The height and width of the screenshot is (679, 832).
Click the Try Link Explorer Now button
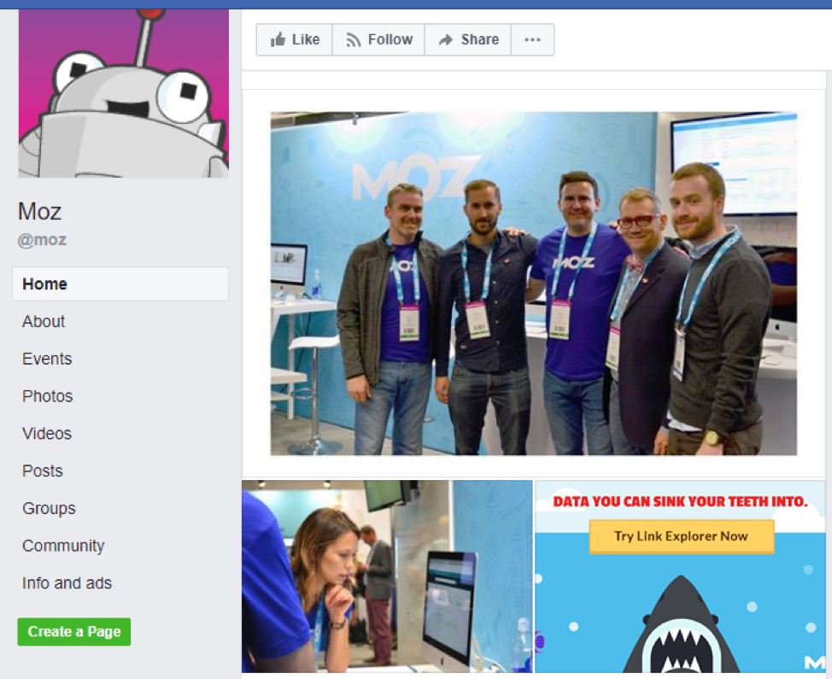click(681, 537)
